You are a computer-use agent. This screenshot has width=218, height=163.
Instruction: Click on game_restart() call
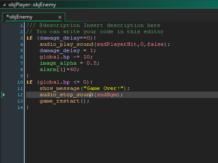tap(64, 101)
